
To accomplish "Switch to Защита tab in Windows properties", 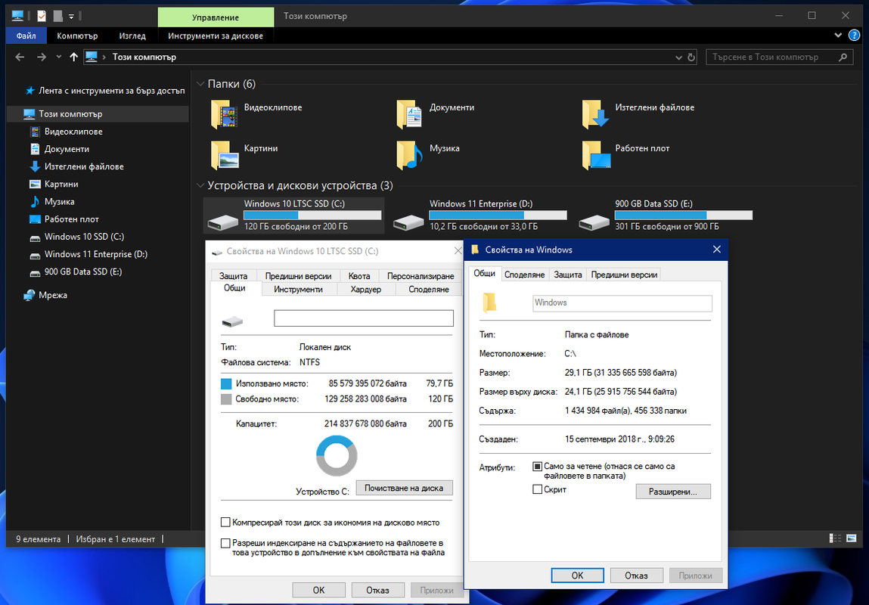I will pyautogui.click(x=568, y=275).
